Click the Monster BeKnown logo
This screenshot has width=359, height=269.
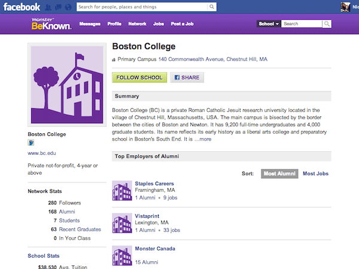51,24
